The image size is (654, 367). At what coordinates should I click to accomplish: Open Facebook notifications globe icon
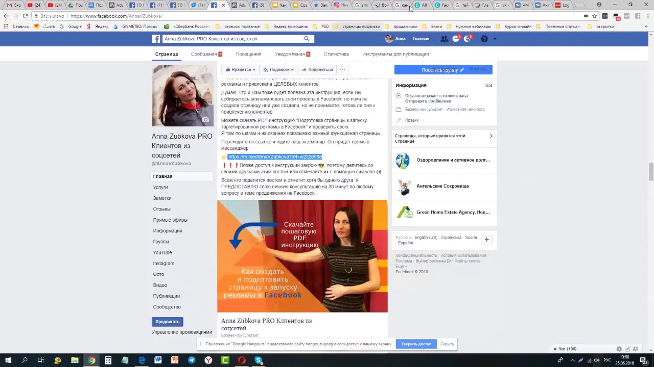click(x=467, y=39)
